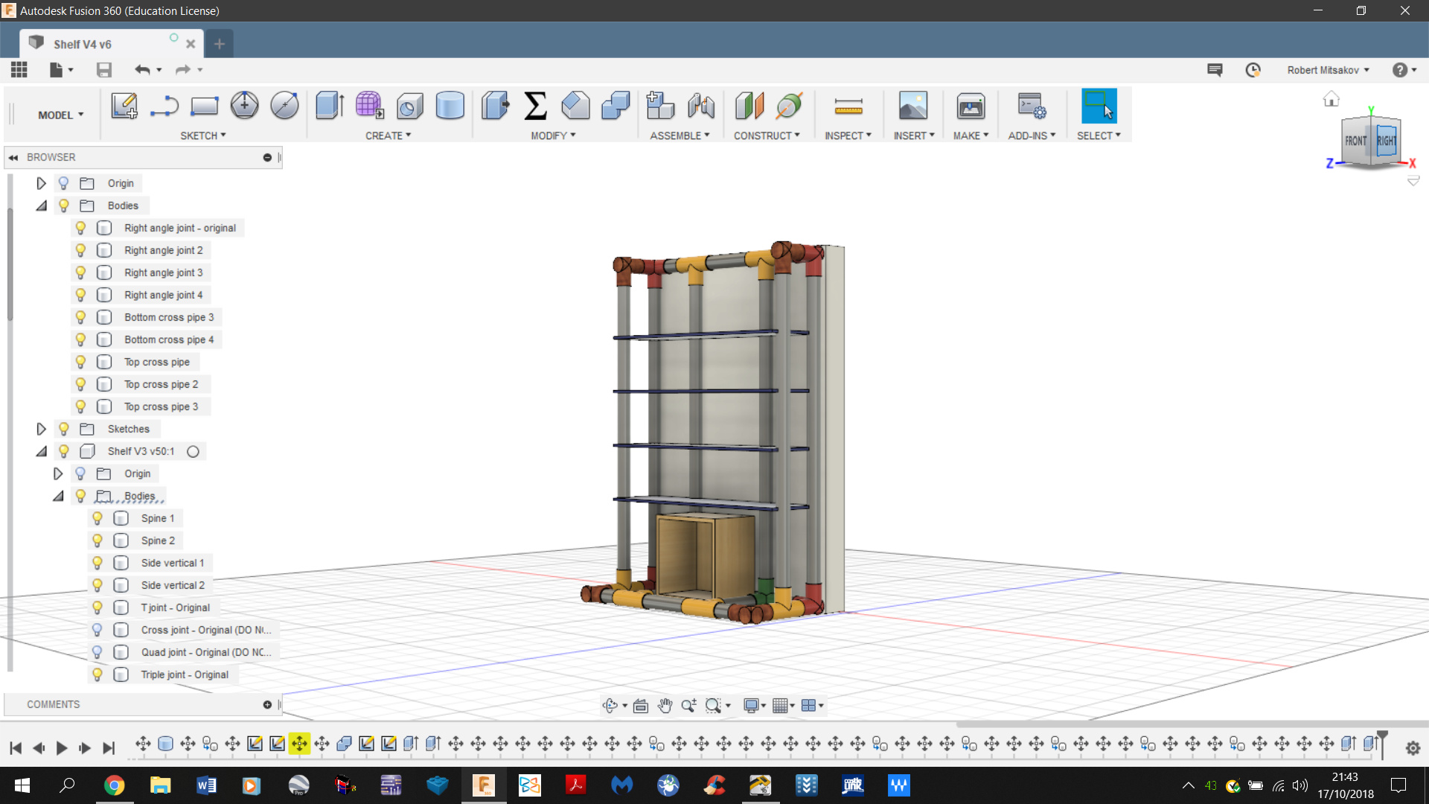1429x804 pixels.
Task: Click the Save icon
Action: [104, 70]
